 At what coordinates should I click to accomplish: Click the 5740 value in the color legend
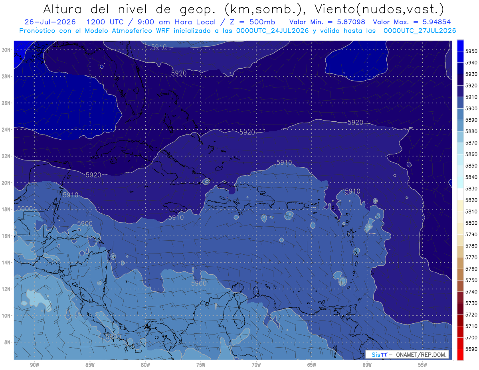(471, 291)
